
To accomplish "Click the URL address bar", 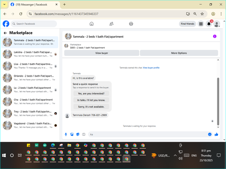I will [x=105, y=14].
